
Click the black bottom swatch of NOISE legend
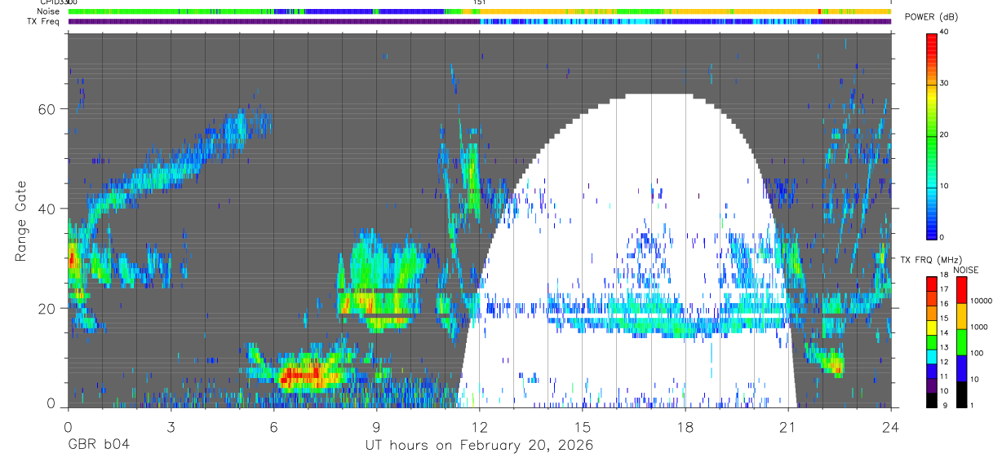tap(961, 394)
